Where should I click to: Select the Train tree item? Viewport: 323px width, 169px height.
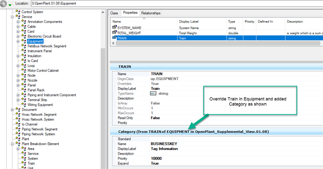pos(31,163)
